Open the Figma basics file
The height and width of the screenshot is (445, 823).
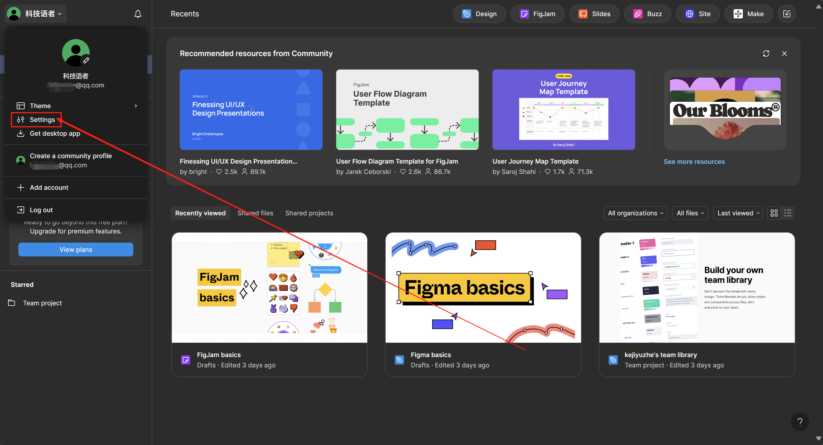pyautogui.click(x=483, y=304)
